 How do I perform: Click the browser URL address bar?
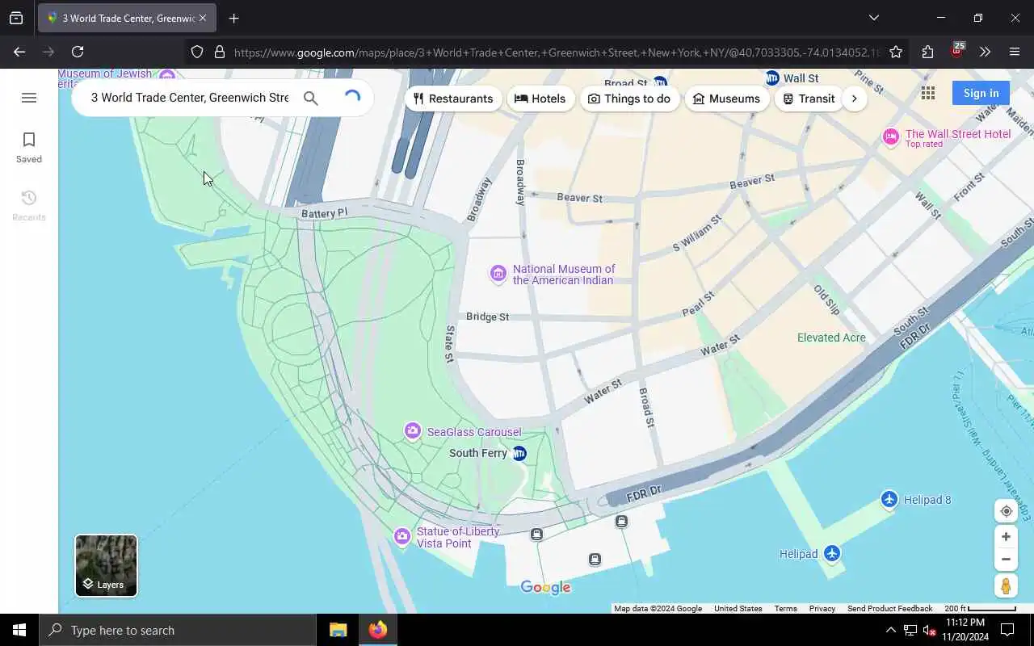556,52
